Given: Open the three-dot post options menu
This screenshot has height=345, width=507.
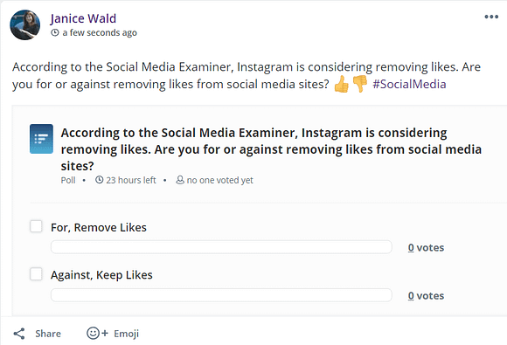Looking at the screenshot, I should (x=491, y=17).
